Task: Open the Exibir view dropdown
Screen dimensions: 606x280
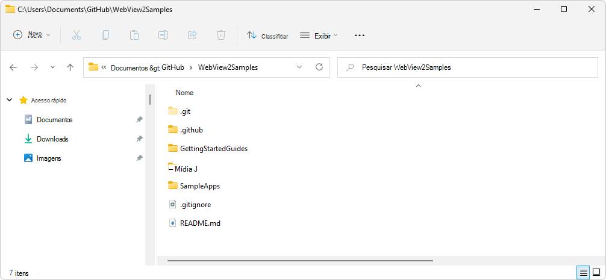Action: pos(319,35)
